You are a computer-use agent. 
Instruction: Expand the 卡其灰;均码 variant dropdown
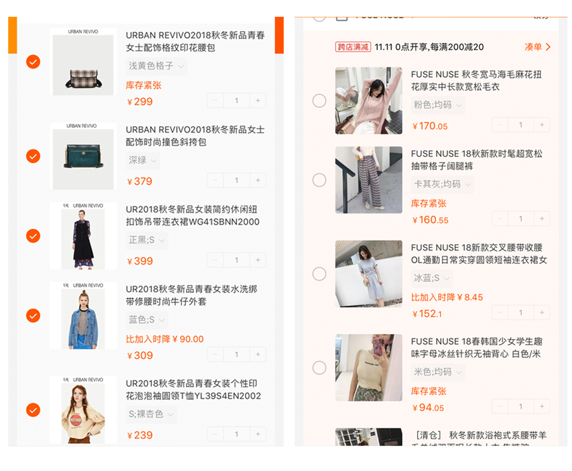pyautogui.click(x=442, y=184)
